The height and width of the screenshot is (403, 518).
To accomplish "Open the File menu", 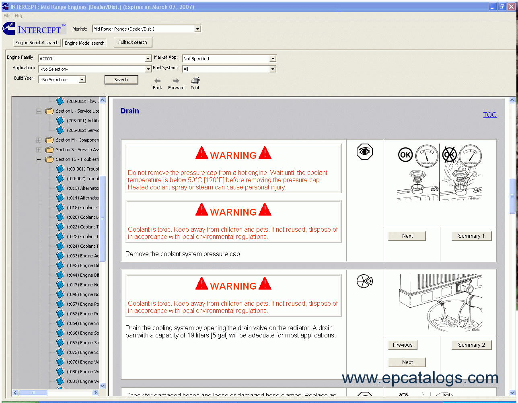I will 7,16.
